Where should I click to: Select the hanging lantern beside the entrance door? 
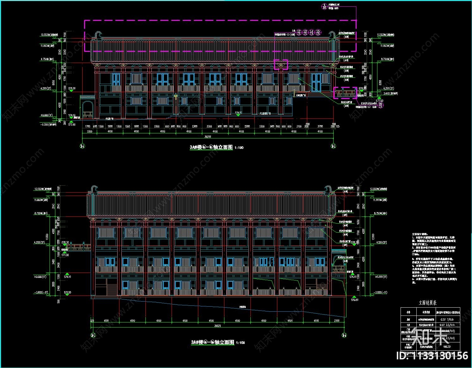[176, 96]
